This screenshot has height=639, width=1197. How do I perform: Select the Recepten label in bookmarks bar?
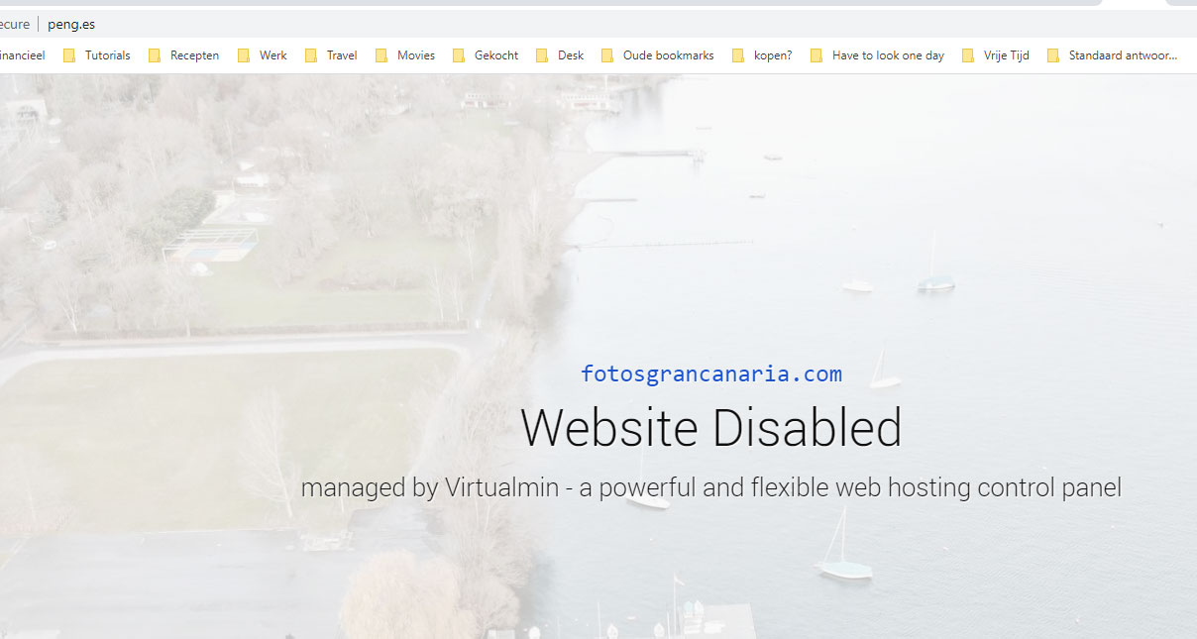click(x=195, y=55)
